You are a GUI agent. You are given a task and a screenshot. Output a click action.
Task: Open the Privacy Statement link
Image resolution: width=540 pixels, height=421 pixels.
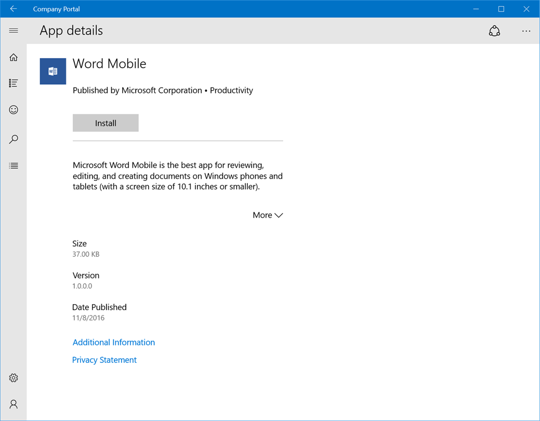click(x=104, y=360)
